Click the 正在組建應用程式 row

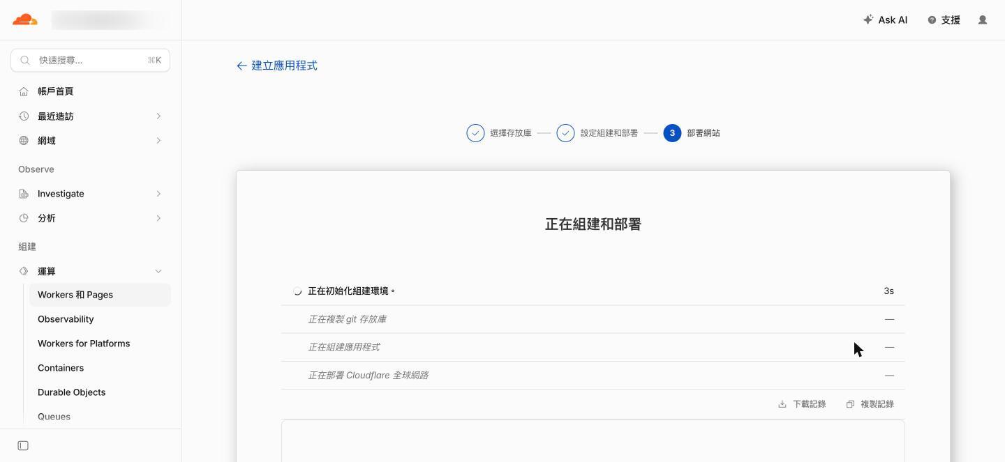pyautogui.click(x=593, y=347)
